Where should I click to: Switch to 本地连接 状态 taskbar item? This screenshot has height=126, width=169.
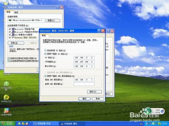[x=46, y=124]
